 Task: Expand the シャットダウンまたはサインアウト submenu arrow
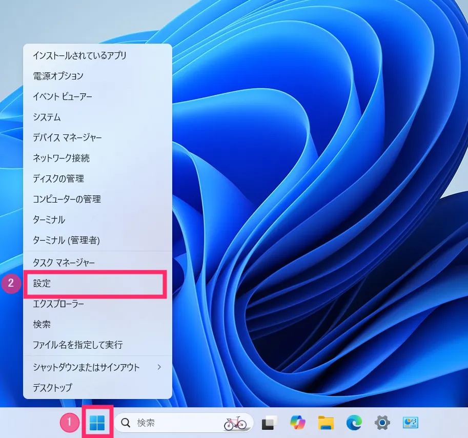point(159,367)
